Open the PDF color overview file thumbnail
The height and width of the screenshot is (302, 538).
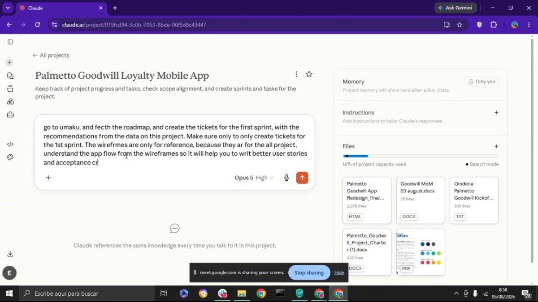click(421, 252)
